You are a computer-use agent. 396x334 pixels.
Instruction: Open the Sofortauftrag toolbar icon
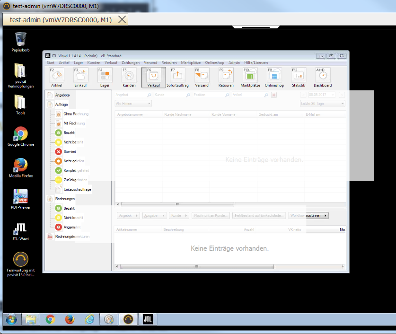coord(177,77)
